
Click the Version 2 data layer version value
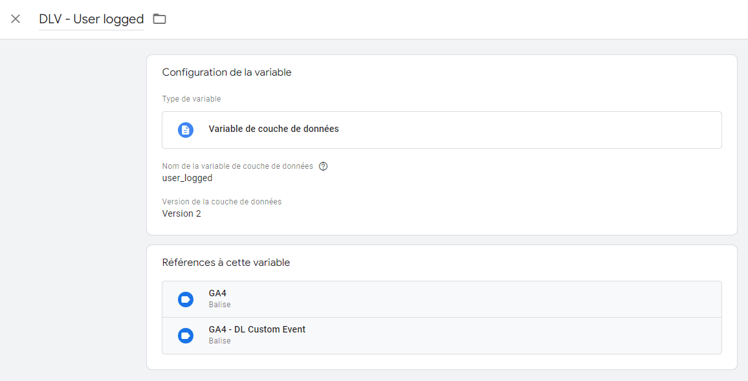click(181, 213)
